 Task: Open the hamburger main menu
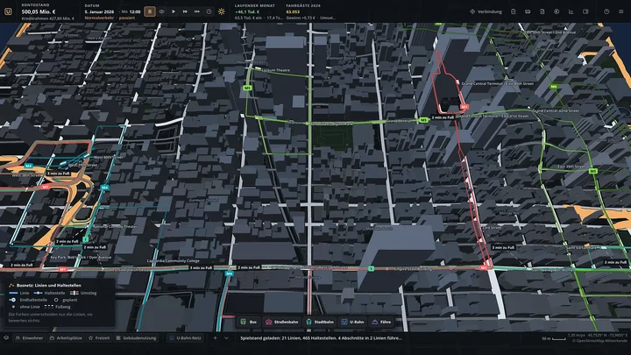click(621, 11)
